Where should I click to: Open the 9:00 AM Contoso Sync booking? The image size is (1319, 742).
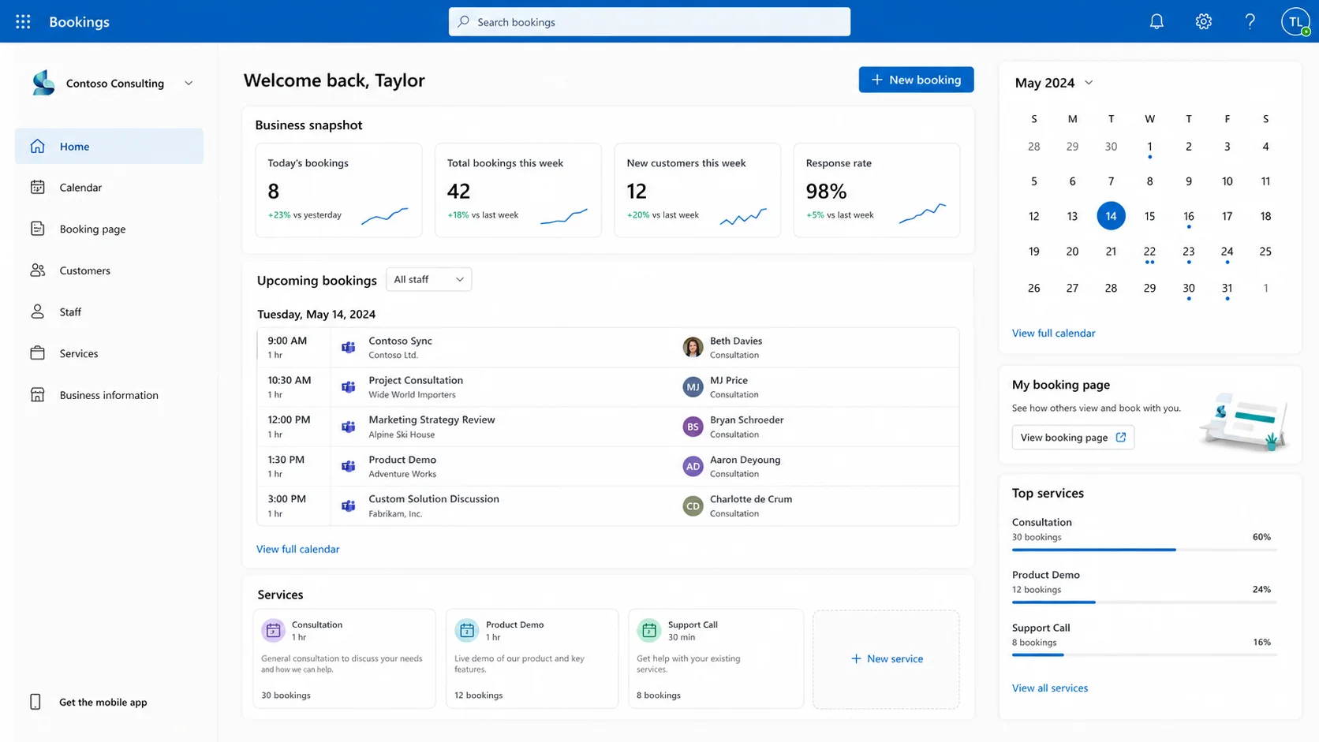tap(608, 347)
